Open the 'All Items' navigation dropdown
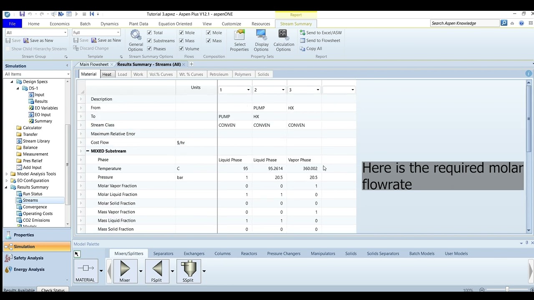Viewport: 534px width, 300px height. (68, 74)
